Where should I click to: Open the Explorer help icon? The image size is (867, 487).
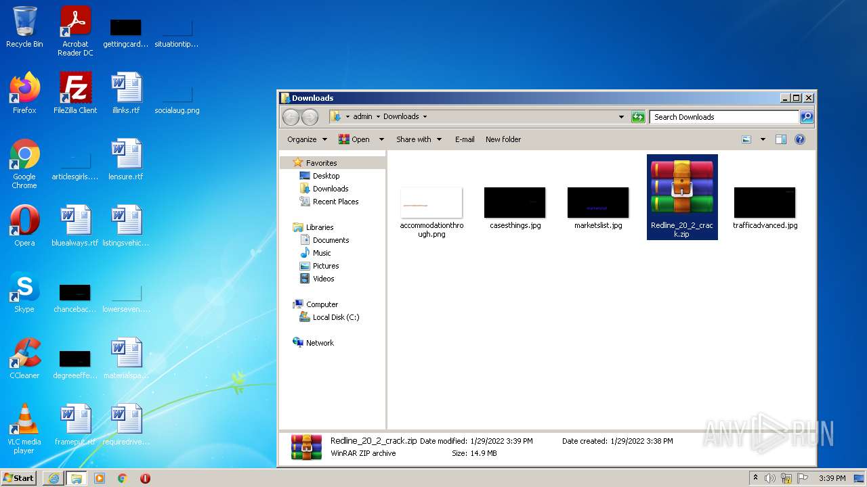click(x=800, y=139)
